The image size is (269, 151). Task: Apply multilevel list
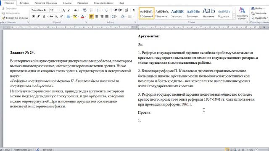click(106, 10)
